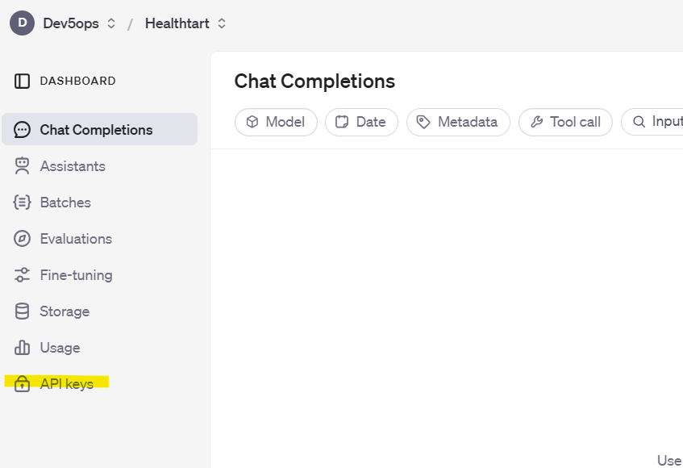Expand the Healthtart project switcher
This screenshot has height=468, width=683.
pyautogui.click(x=185, y=23)
